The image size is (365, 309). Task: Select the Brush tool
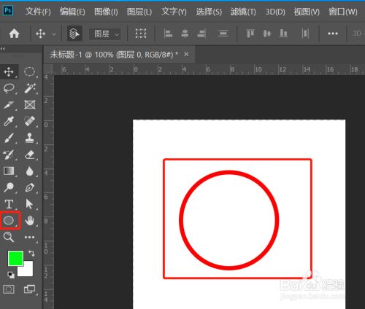(9, 138)
